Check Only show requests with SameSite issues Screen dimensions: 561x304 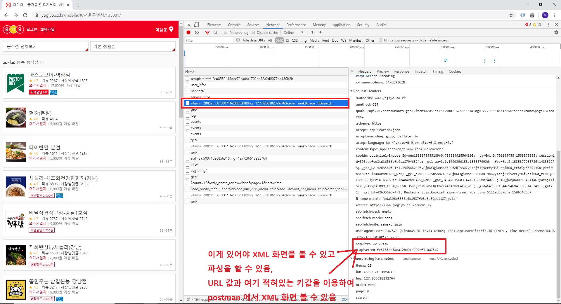coord(380,40)
